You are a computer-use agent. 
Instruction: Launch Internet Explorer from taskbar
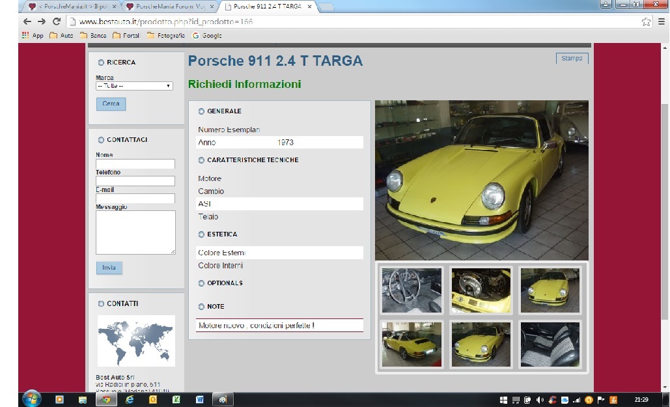(129, 400)
